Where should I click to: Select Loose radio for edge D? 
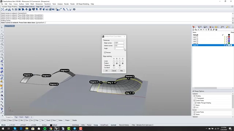pyautogui.click(x=123, y=61)
